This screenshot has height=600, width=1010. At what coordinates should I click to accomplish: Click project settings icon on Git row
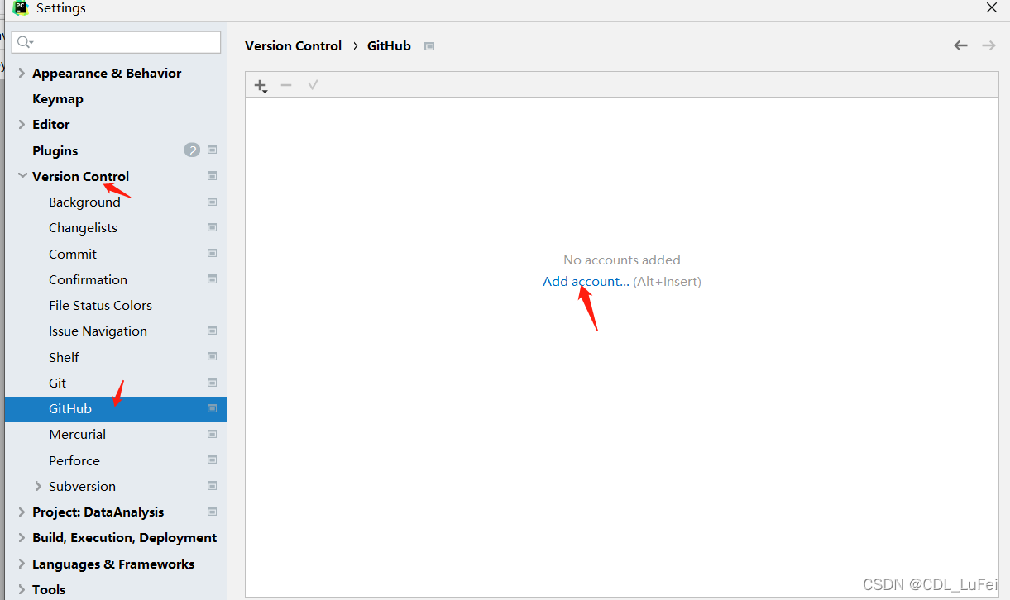point(212,383)
